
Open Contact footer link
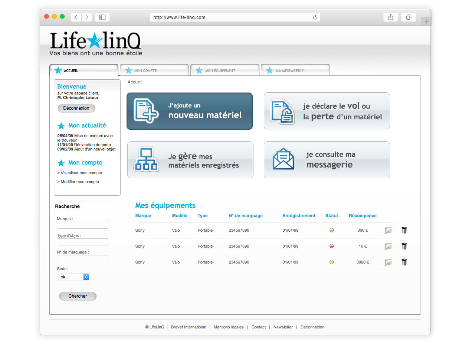coord(259,327)
